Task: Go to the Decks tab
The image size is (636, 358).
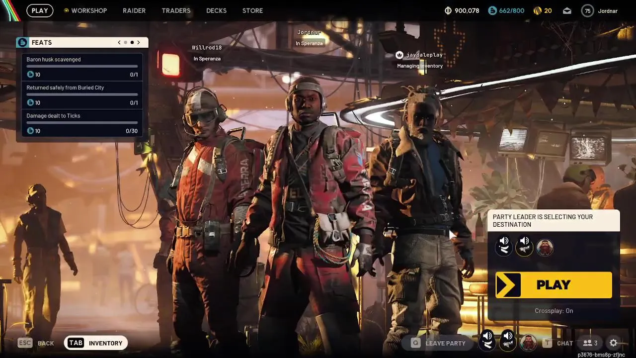Action: 216,10
